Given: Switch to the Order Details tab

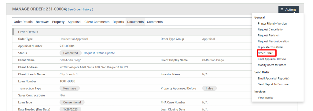Looking at the screenshot, I should [x=23, y=22].
